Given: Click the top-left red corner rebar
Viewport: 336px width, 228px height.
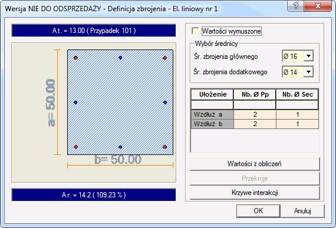Looking at the screenshot, I should click(x=75, y=58).
